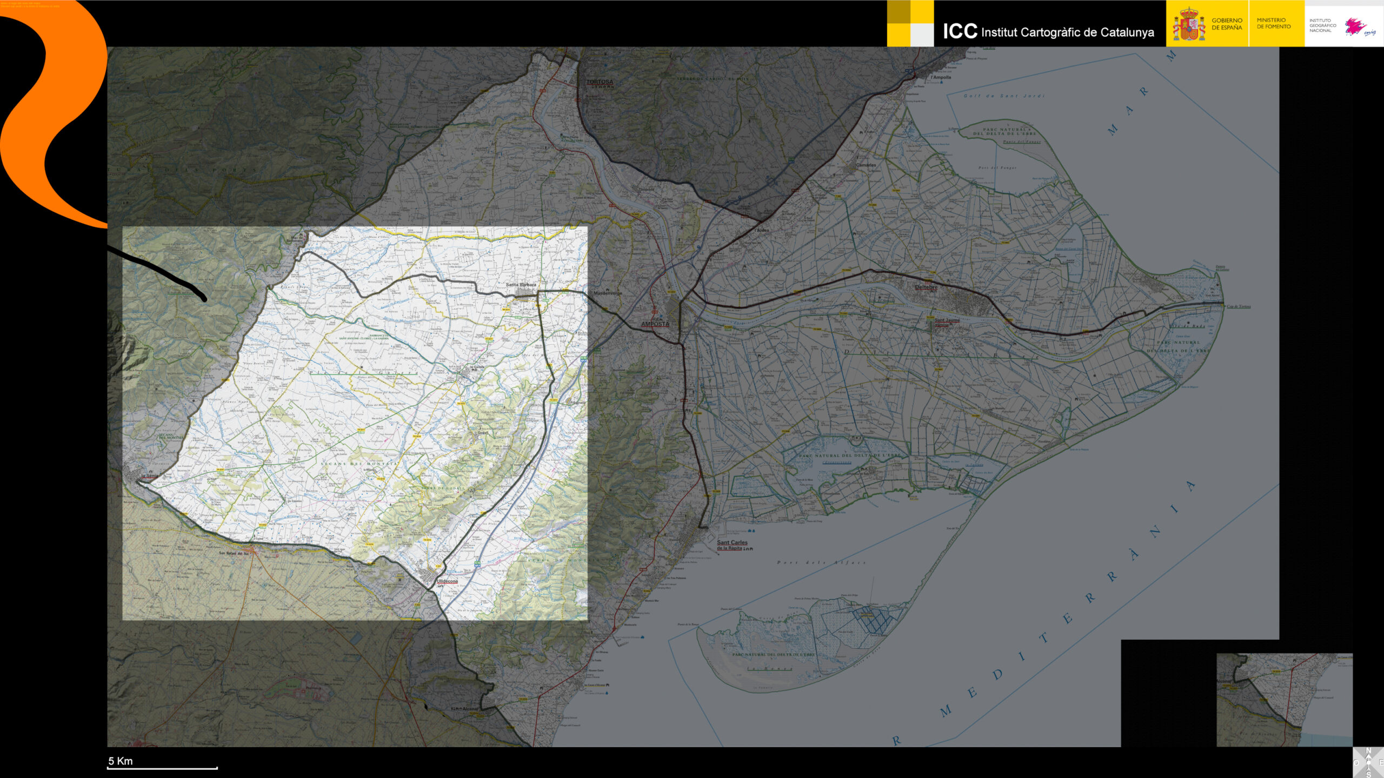Click the E on the compass rose
The width and height of the screenshot is (1384, 778).
coord(1381,762)
